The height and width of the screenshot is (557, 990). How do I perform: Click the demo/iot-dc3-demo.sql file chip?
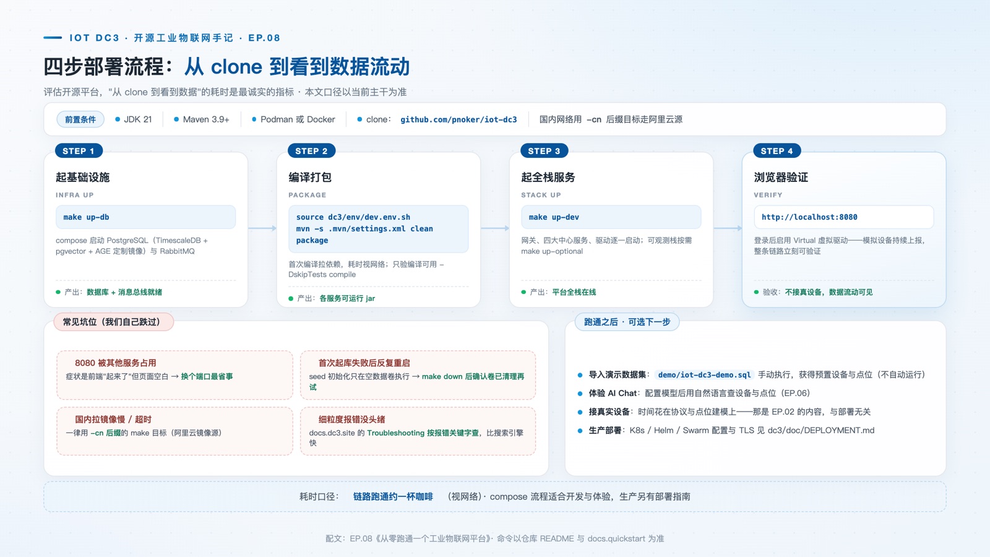[x=704, y=375]
